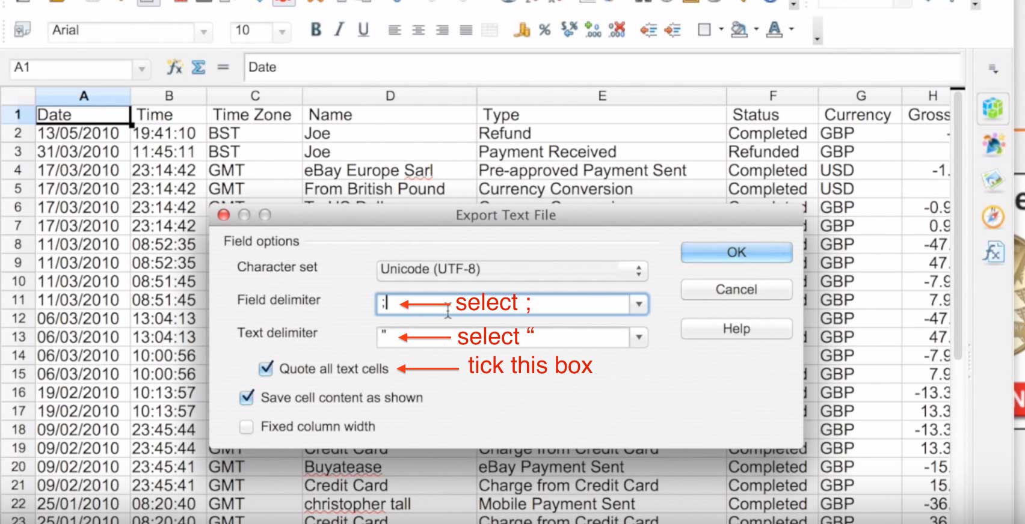Open sidebar Properties deck

[x=993, y=109]
